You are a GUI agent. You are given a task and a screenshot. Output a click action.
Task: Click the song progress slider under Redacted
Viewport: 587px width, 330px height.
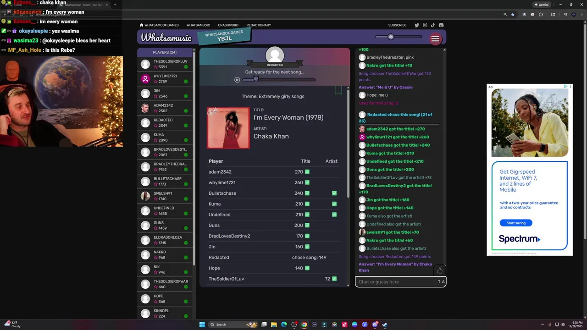pyautogui.click(x=279, y=80)
